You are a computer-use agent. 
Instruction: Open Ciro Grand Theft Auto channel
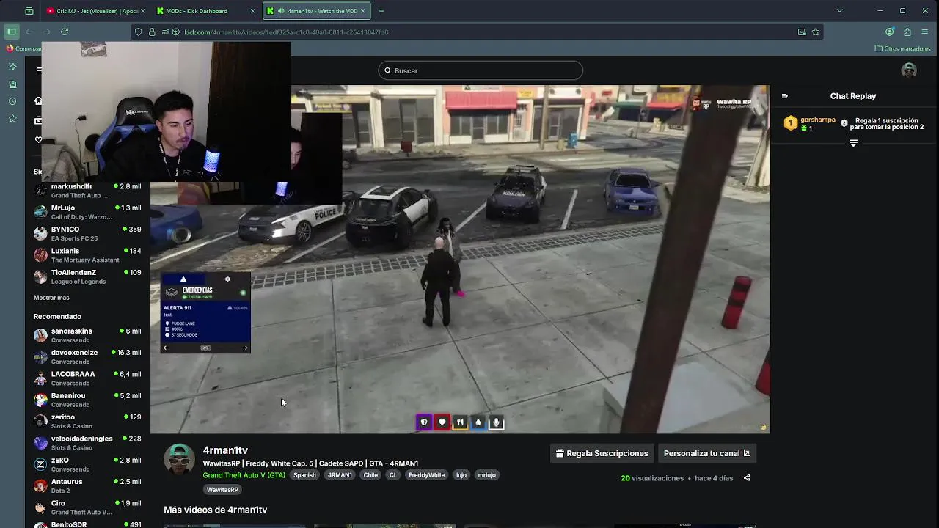pos(87,507)
